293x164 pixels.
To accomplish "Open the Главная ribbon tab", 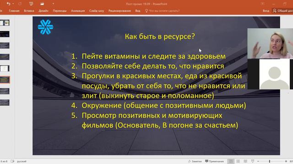I will tap(14, 11).
